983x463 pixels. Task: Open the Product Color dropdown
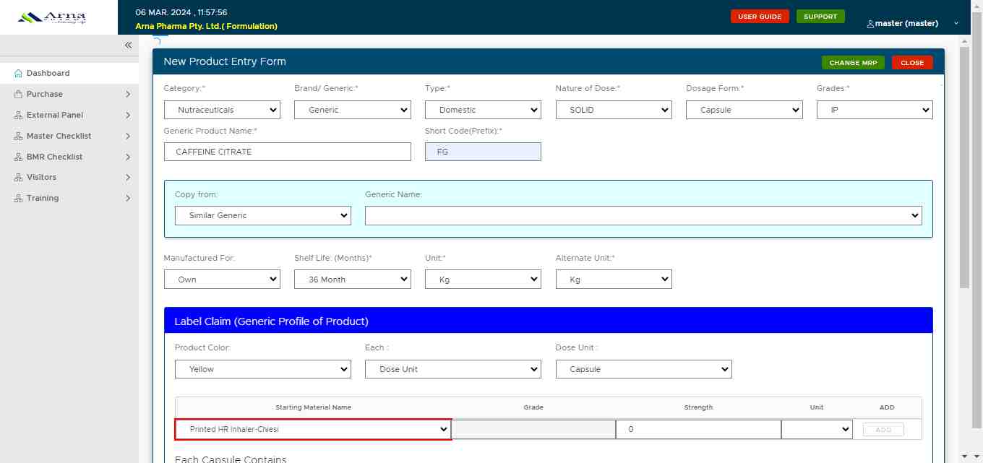262,369
